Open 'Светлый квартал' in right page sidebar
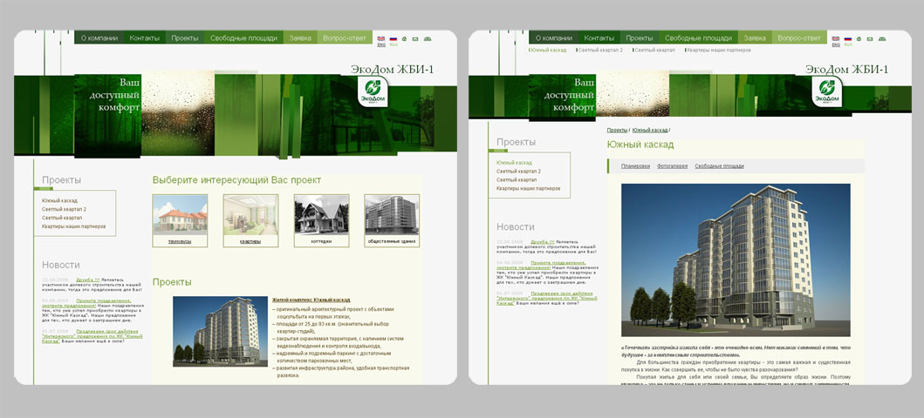The width and height of the screenshot is (924, 418). 517,179
